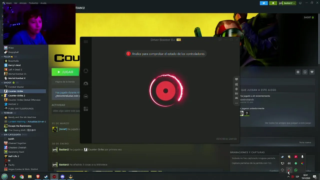Select Garry's Mod in library
320x180 pixels.
(x=14, y=65)
